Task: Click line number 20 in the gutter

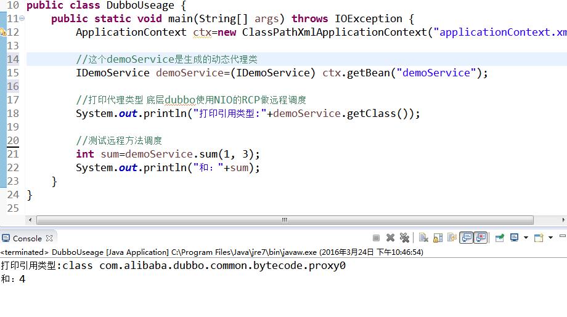Action: click(x=13, y=140)
